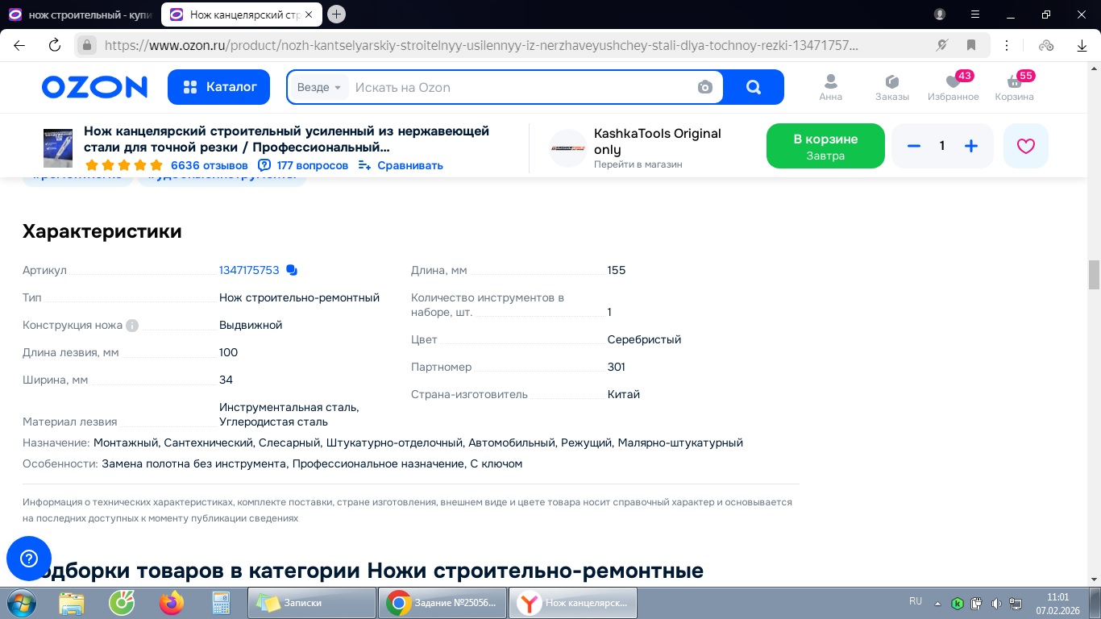Screen dimensions: 1101x619
Task: Add product to favorites with heart
Action: 1026,146
